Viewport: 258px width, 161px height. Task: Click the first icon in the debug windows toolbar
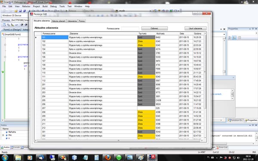[4, 25]
